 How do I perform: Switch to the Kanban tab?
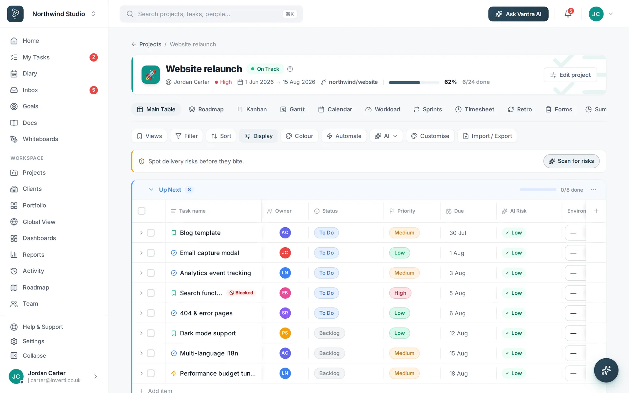[252, 109]
